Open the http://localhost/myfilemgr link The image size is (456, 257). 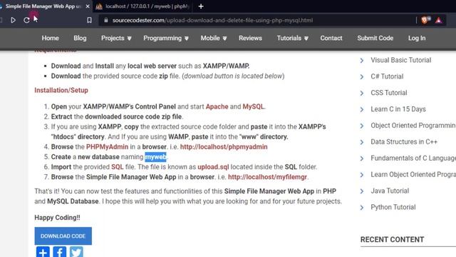pos(267,177)
